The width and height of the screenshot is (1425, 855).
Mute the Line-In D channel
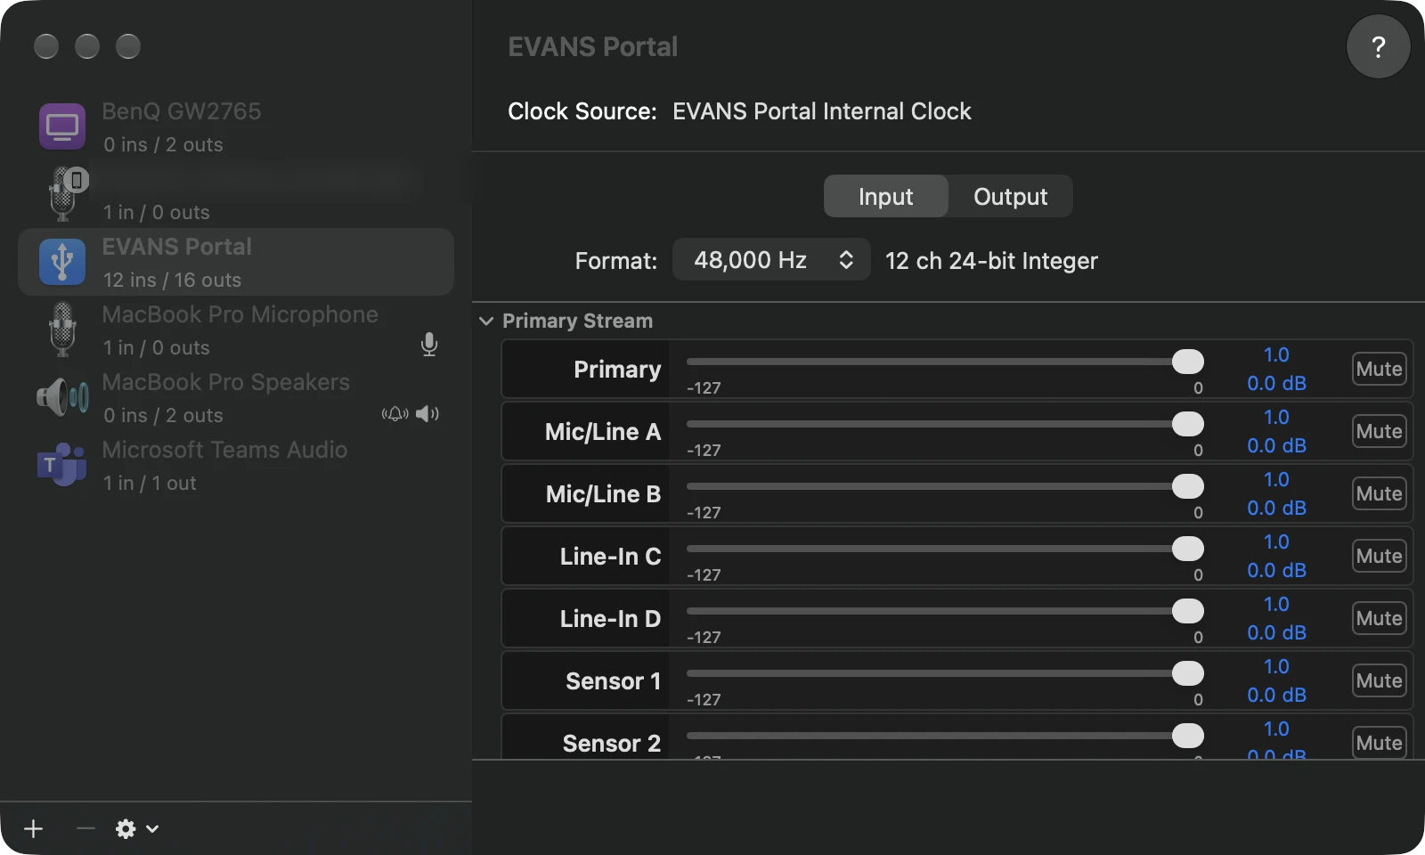click(x=1379, y=618)
